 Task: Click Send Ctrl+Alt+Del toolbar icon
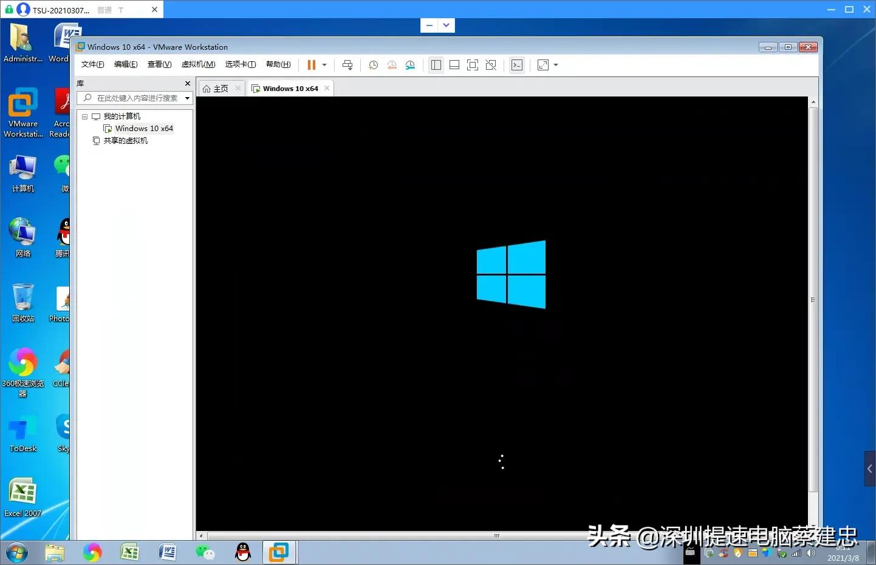[347, 65]
